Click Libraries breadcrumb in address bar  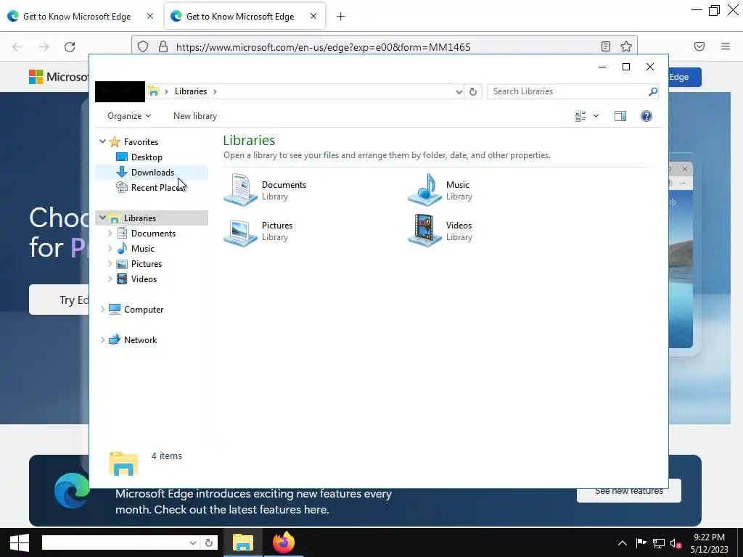[x=191, y=91]
